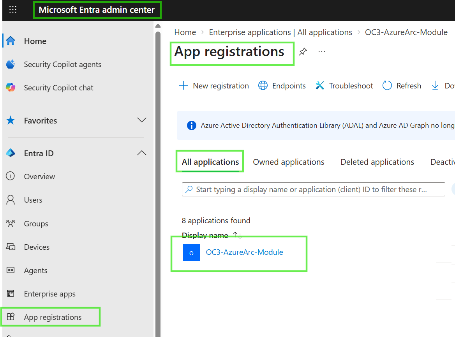The width and height of the screenshot is (455, 337).
Task: Click the sidebar scroll up arrow
Action: (x=158, y=26)
